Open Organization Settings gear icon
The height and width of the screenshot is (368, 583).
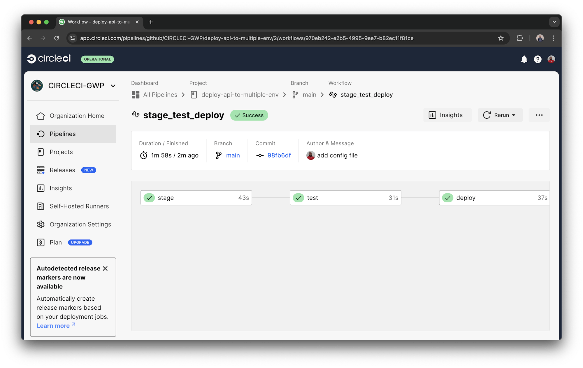coord(41,224)
